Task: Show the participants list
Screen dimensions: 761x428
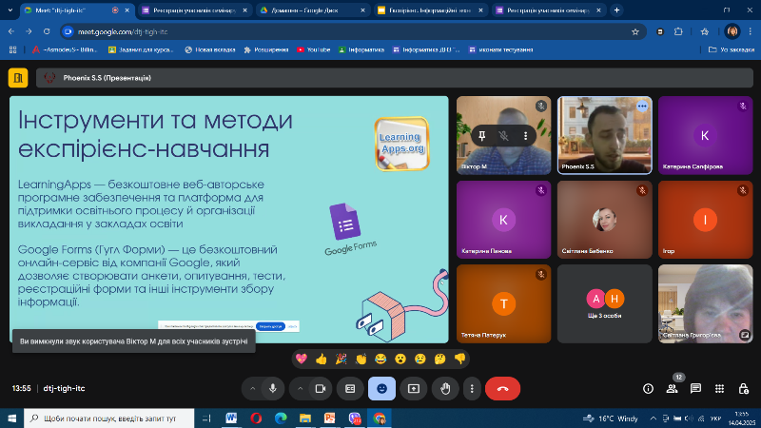Action: 673,389
